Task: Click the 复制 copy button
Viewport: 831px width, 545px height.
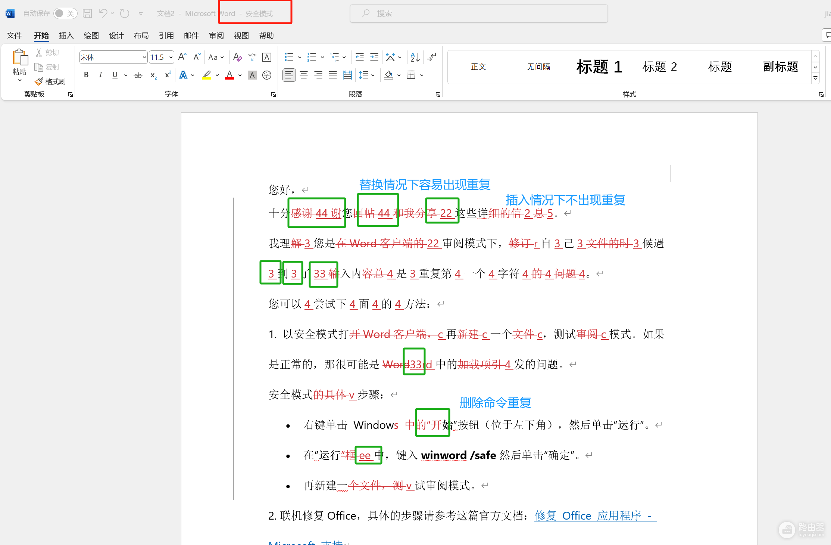Action: (x=47, y=67)
